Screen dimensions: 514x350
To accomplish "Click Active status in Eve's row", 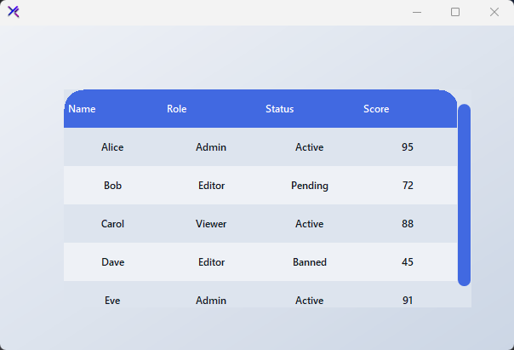I will tap(310, 295).
